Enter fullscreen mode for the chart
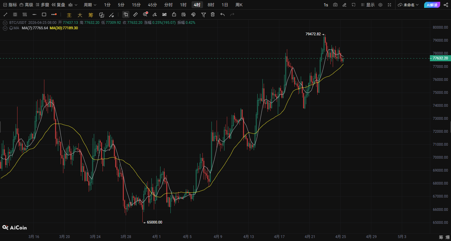This screenshot has height=241, width=451. point(389,5)
